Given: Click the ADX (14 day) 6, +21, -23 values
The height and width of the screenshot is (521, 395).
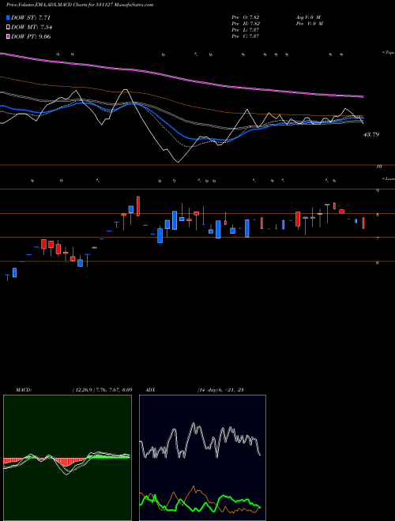Looking at the screenshot, I should point(220,390).
